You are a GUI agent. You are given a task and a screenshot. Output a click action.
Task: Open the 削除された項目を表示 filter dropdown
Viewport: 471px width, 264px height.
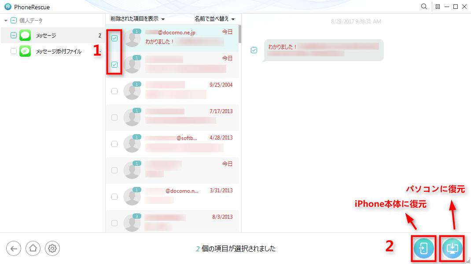point(138,19)
